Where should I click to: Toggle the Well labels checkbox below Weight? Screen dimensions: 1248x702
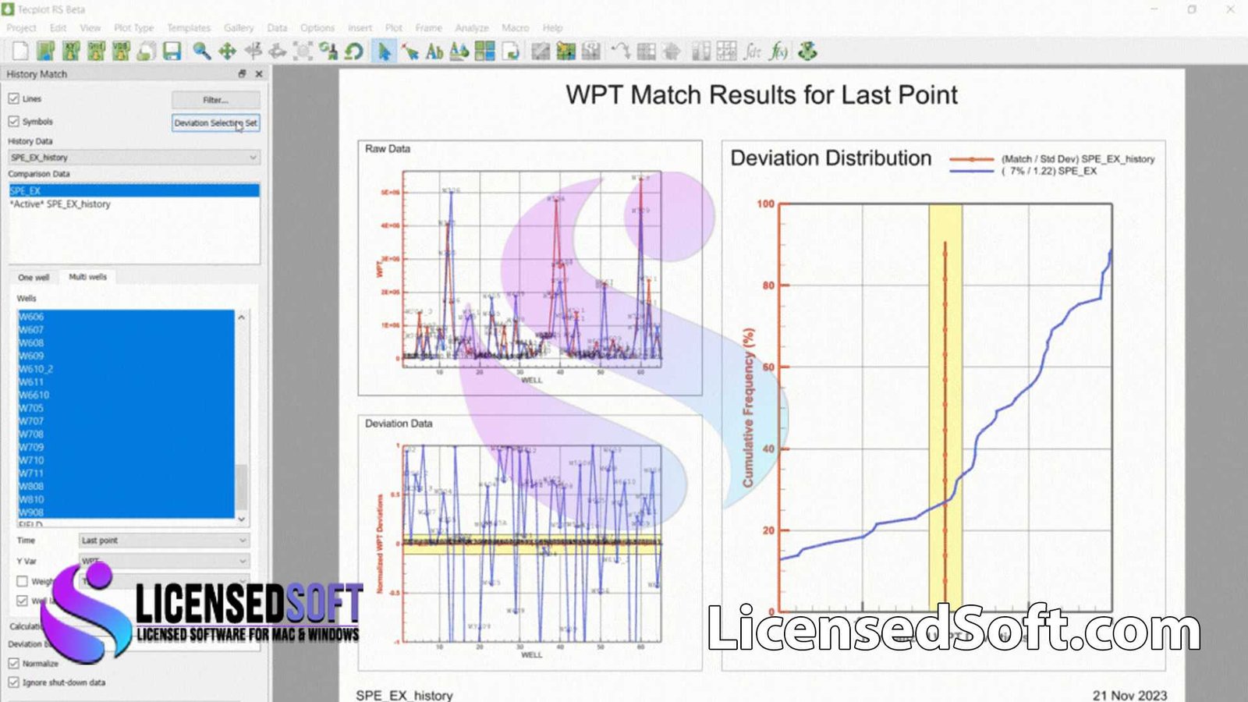pyautogui.click(x=22, y=601)
